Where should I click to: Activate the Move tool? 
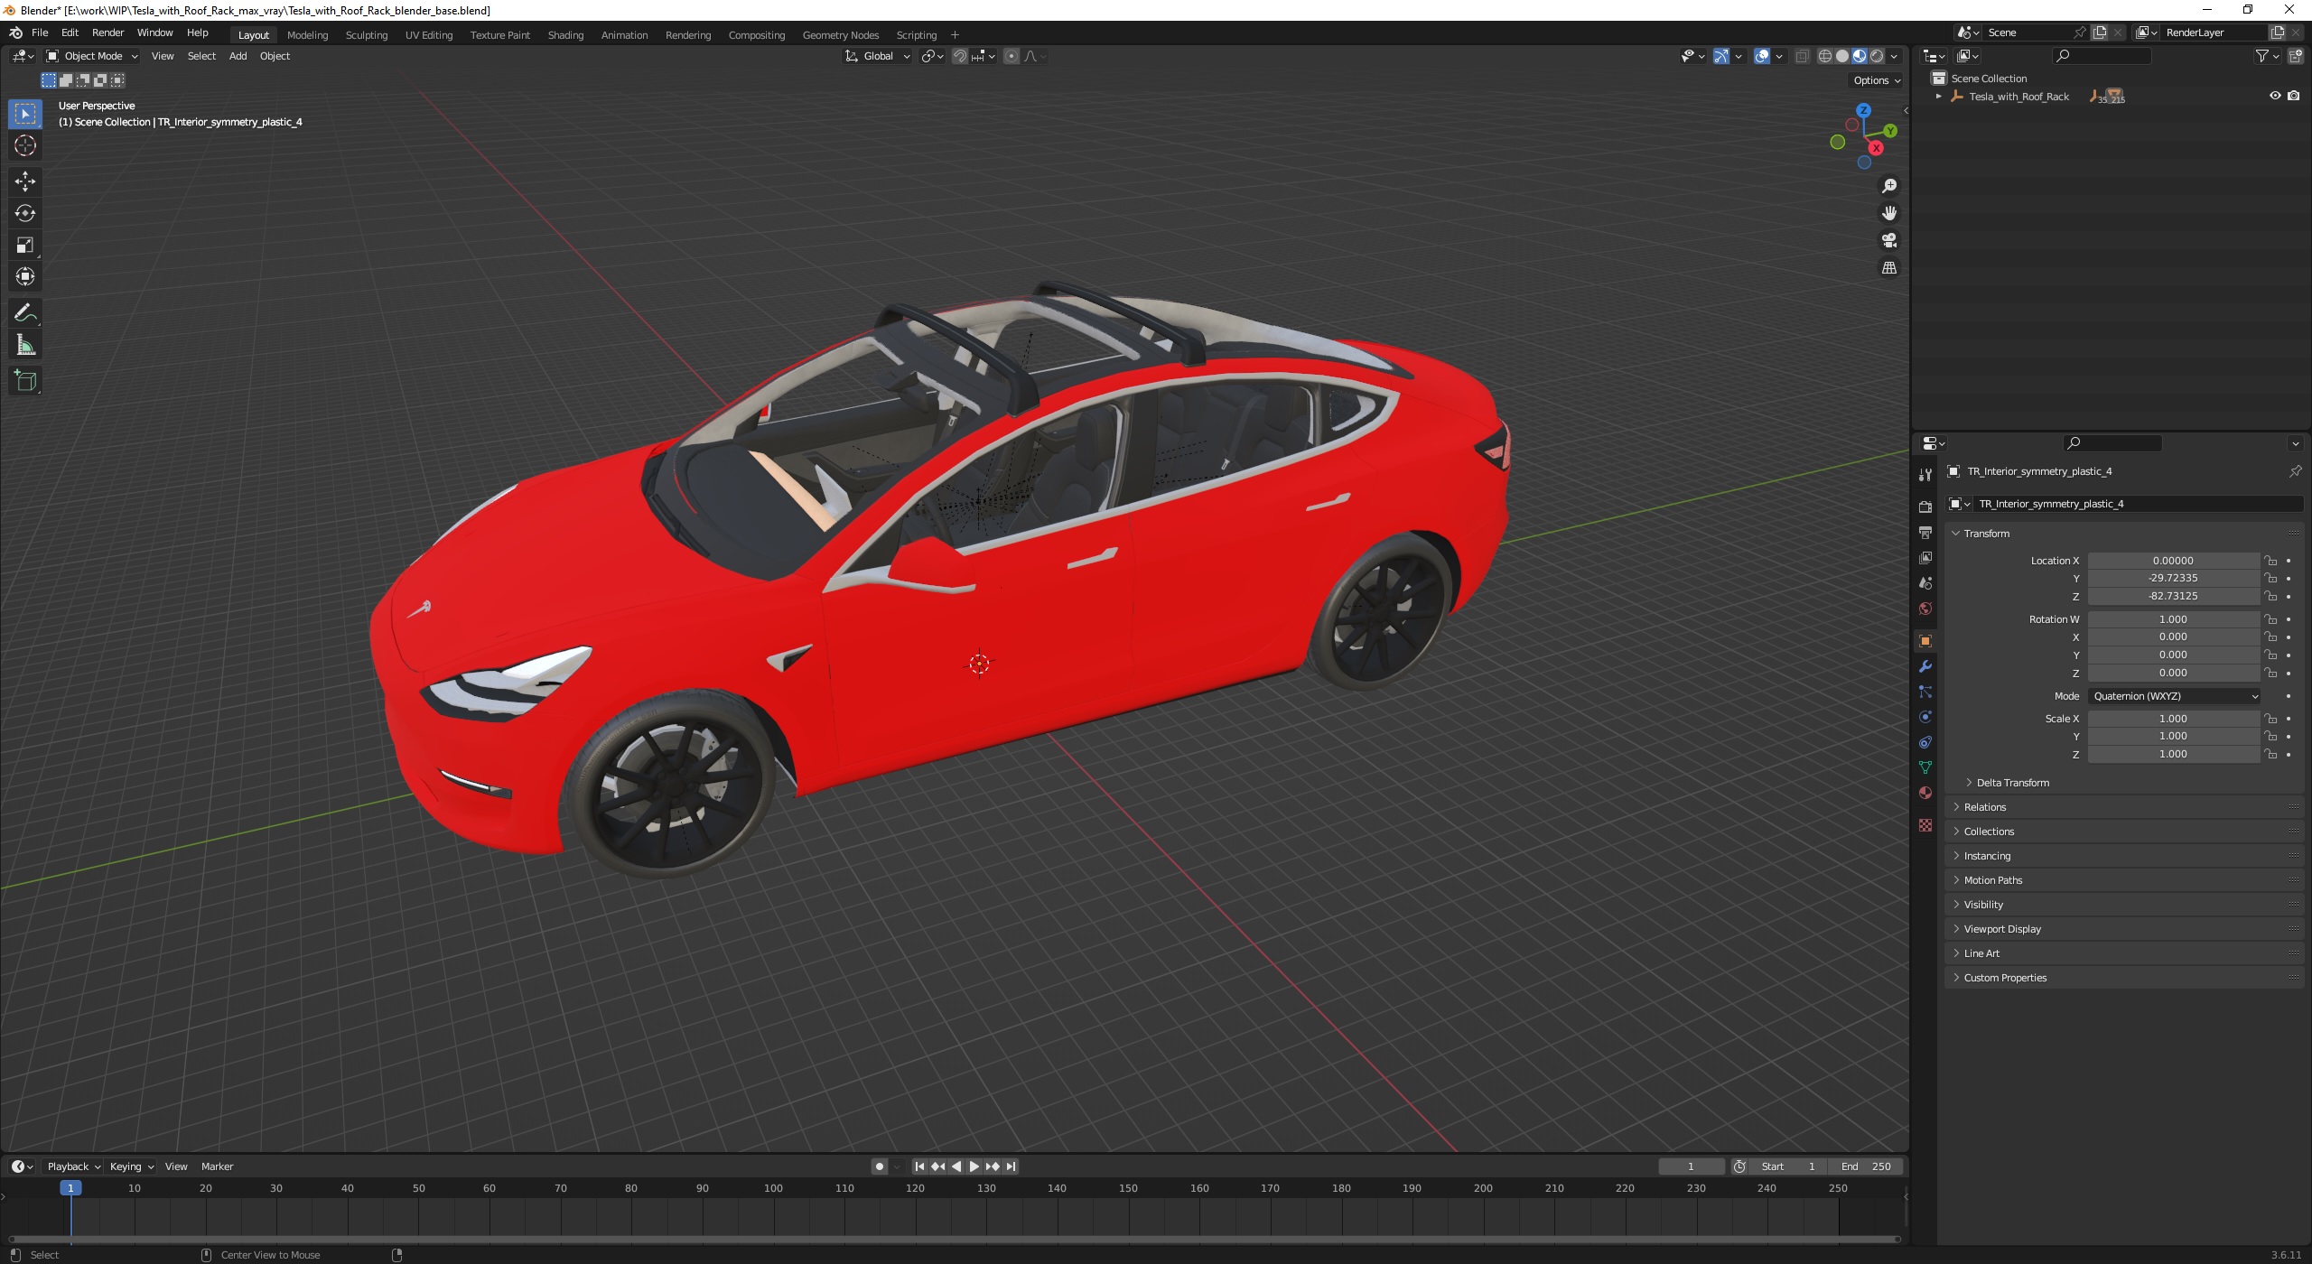coord(25,181)
